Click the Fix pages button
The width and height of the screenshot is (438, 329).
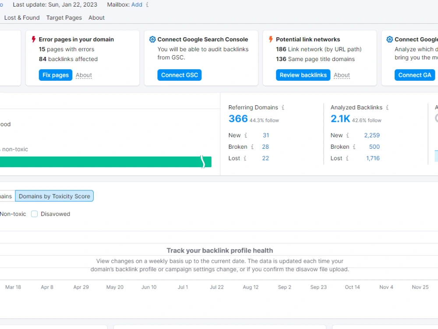tap(56, 75)
